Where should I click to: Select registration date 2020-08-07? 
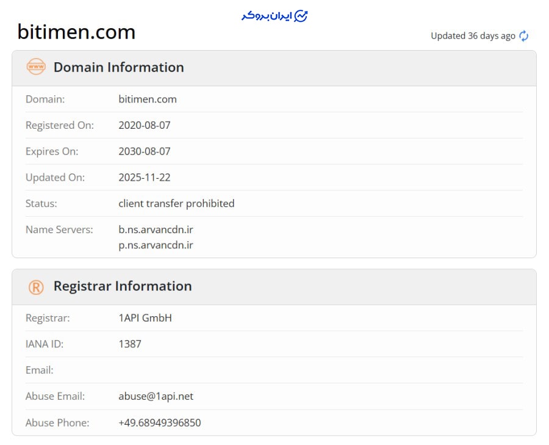pyautogui.click(x=144, y=125)
